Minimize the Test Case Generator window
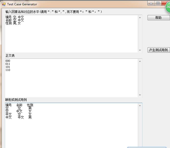 151,3
